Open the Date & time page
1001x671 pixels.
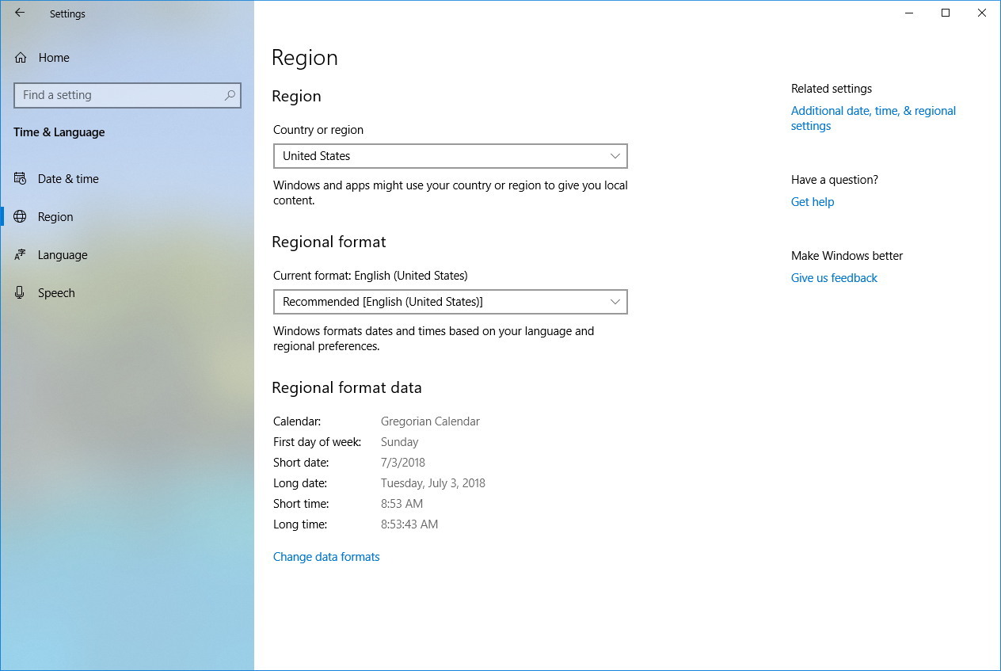point(127,179)
